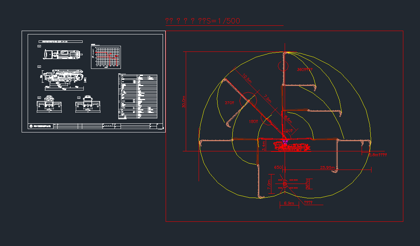Select the 7.0m outrigger spread dimension

tap(269, 184)
